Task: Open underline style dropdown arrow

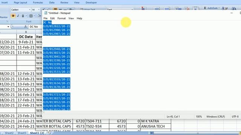Action: (x=26, y=16)
